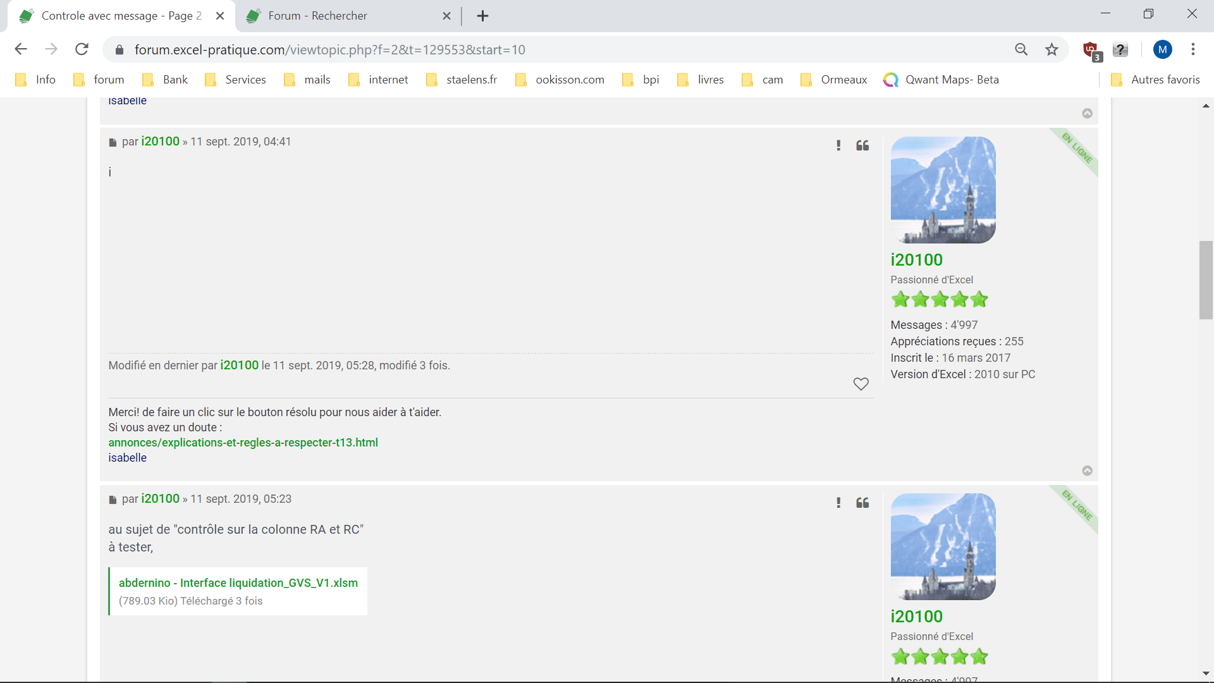This screenshot has height=683, width=1214.
Task: Click report exclamation icon on 05:23 post
Action: point(838,503)
